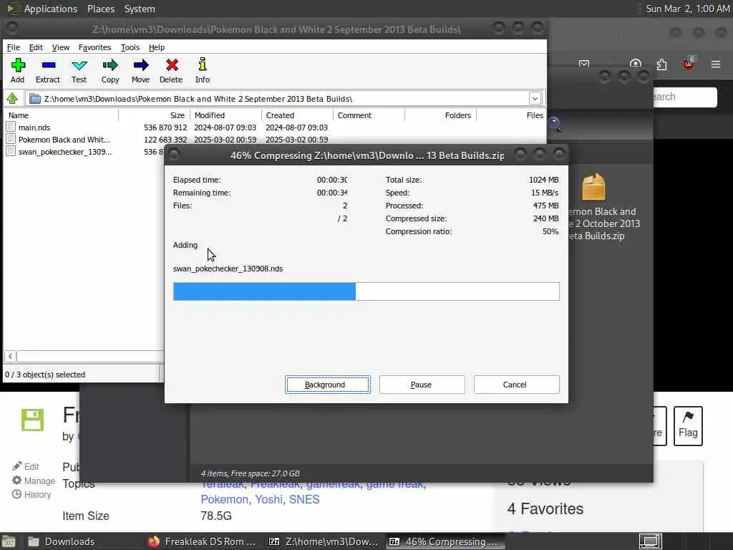Click the Extract toolbar icon
This screenshot has height=550, width=733.
pos(48,71)
